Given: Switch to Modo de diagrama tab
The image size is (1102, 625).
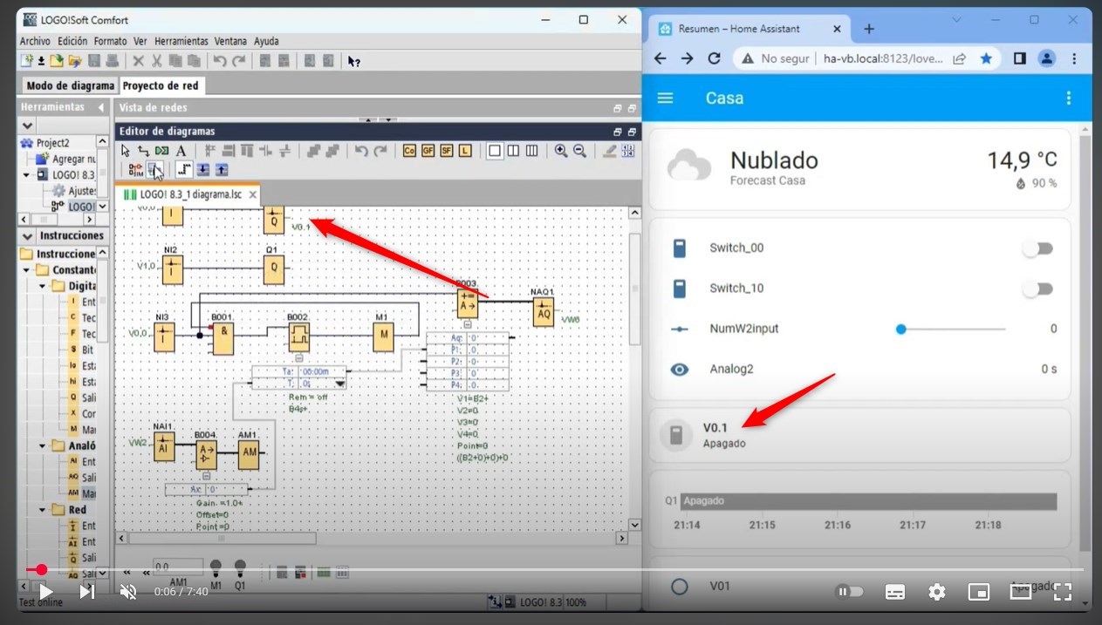Looking at the screenshot, I should tap(69, 85).
